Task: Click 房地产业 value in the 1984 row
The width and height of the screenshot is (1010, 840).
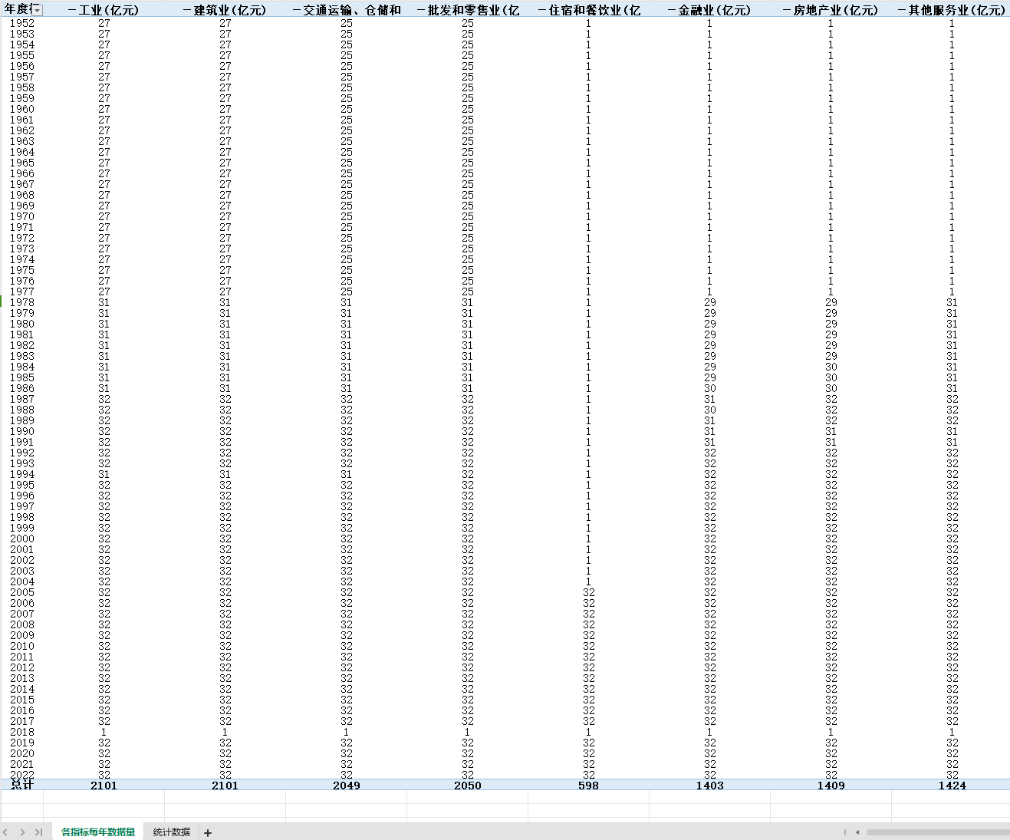Action: click(831, 367)
